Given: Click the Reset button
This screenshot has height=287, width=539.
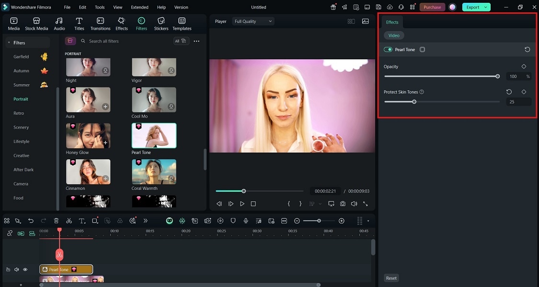Looking at the screenshot, I should (x=391, y=278).
